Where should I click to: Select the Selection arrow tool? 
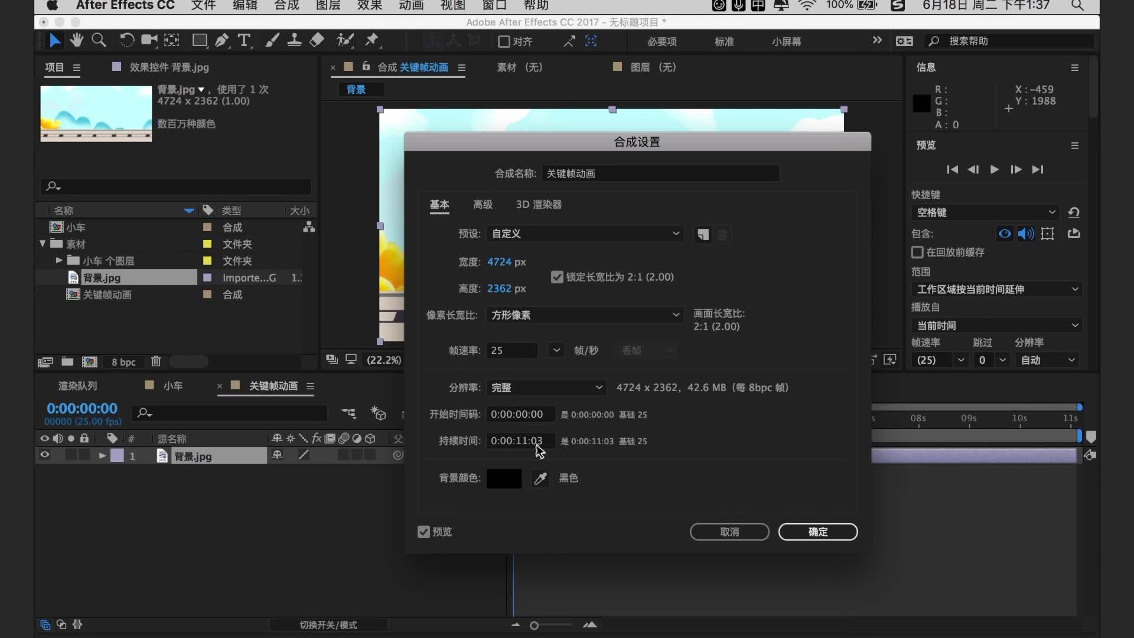tap(54, 41)
